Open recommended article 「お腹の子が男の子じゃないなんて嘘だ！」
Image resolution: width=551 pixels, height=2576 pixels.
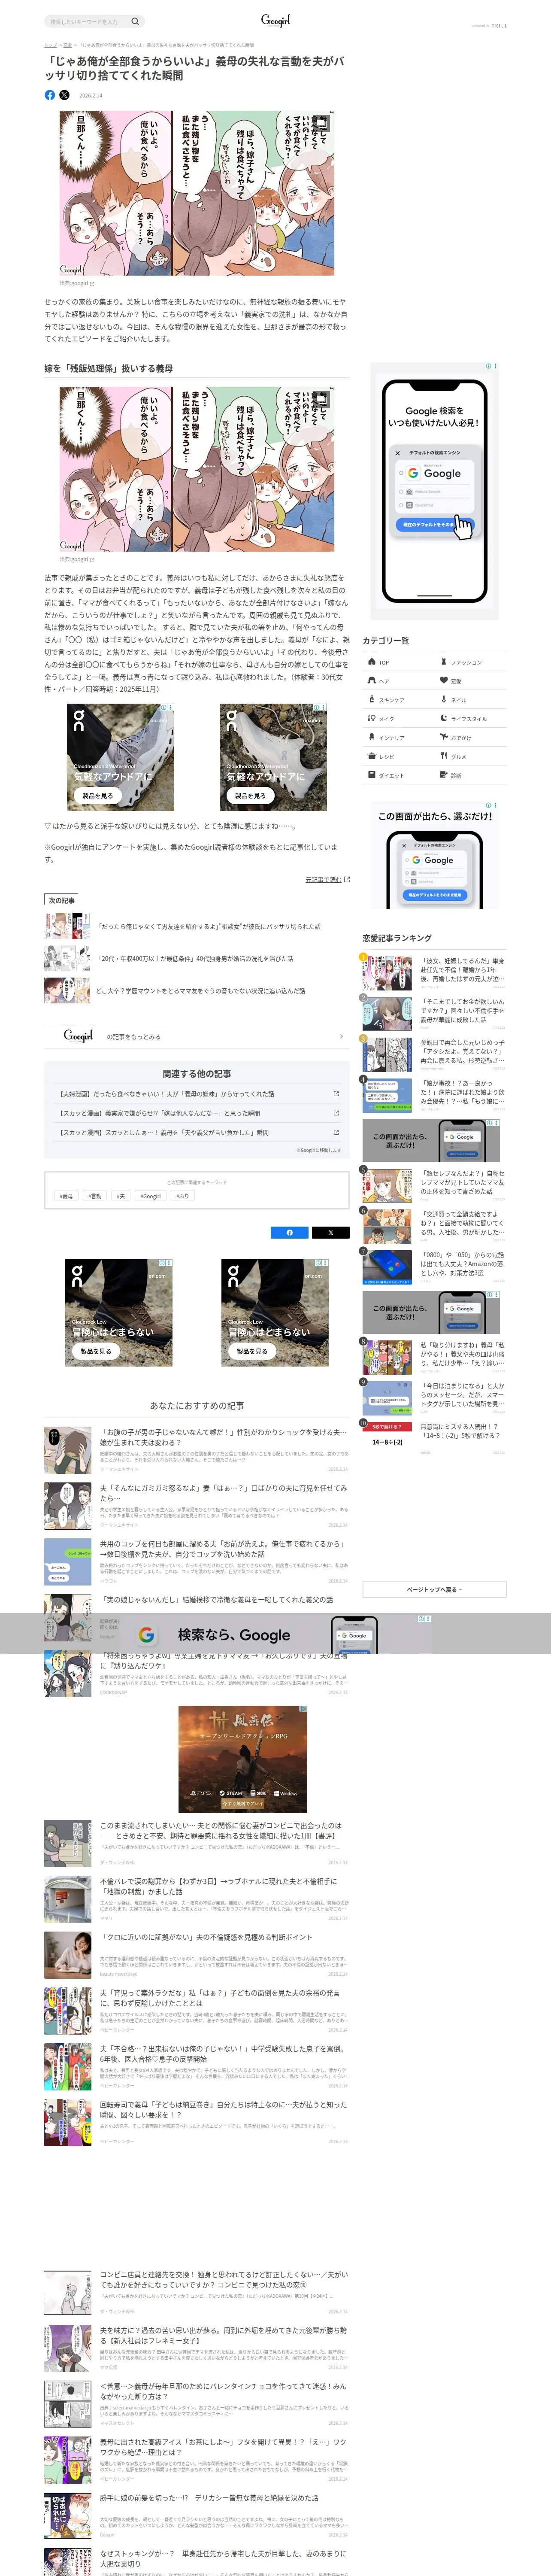click(x=197, y=1450)
